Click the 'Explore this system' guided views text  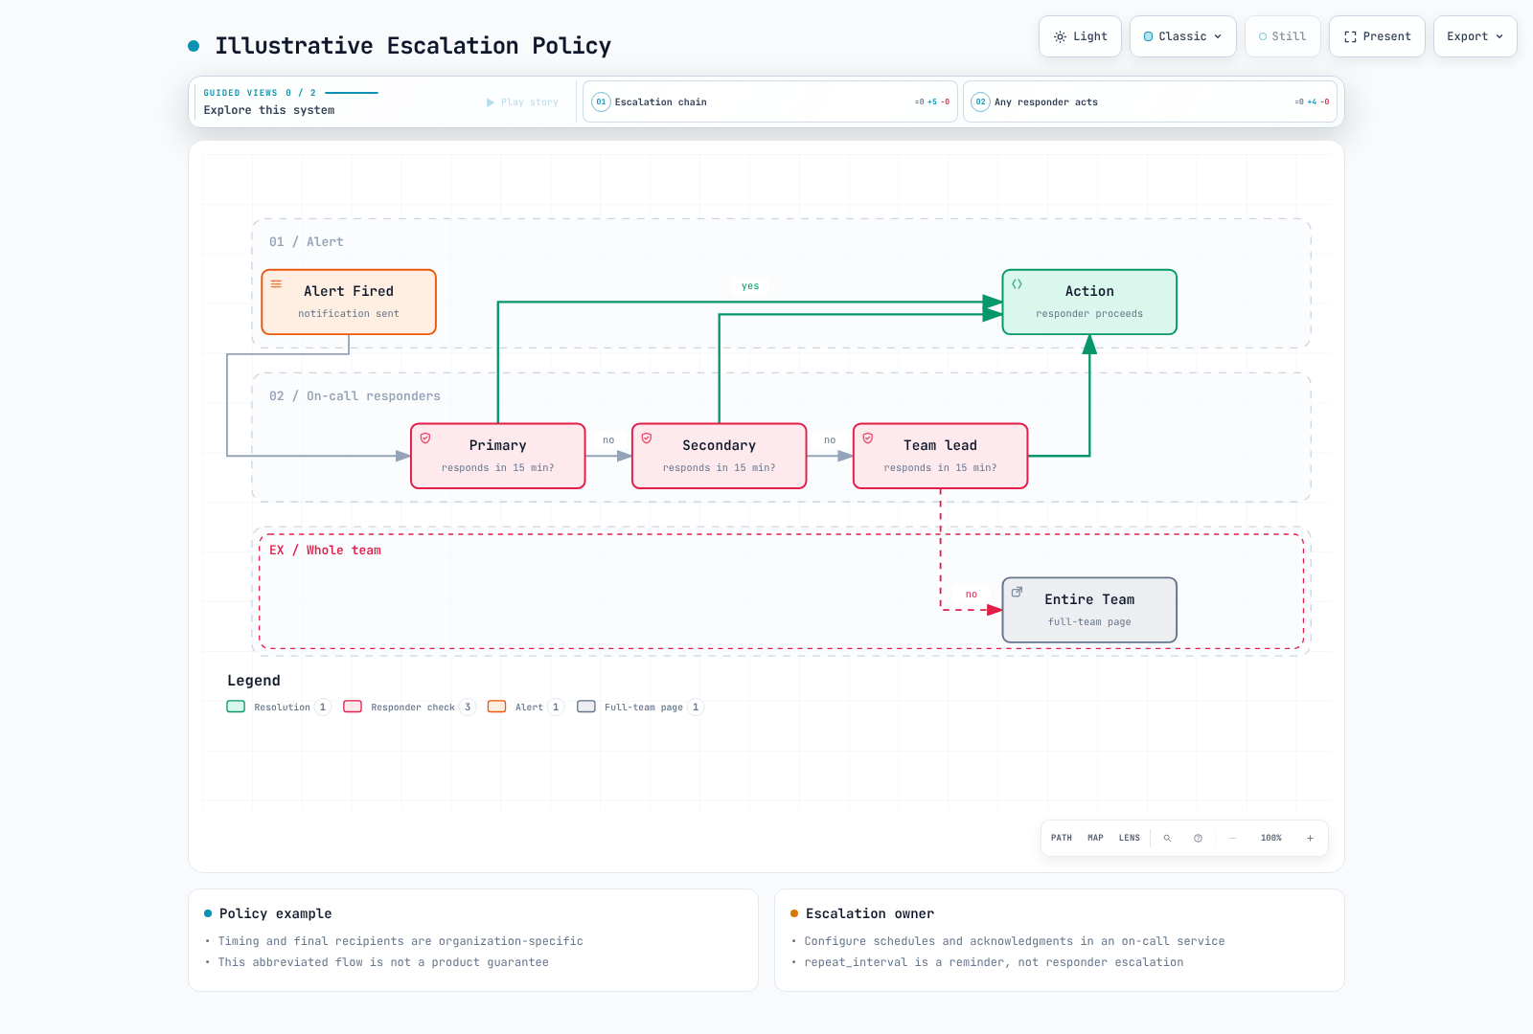pyautogui.click(x=269, y=110)
